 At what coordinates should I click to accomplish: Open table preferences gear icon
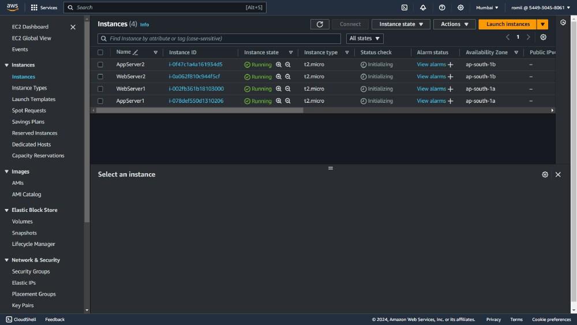543,37
